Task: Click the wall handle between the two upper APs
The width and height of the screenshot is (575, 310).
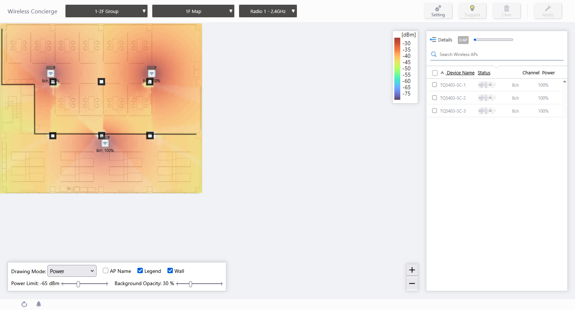Action: [x=102, y=82]
